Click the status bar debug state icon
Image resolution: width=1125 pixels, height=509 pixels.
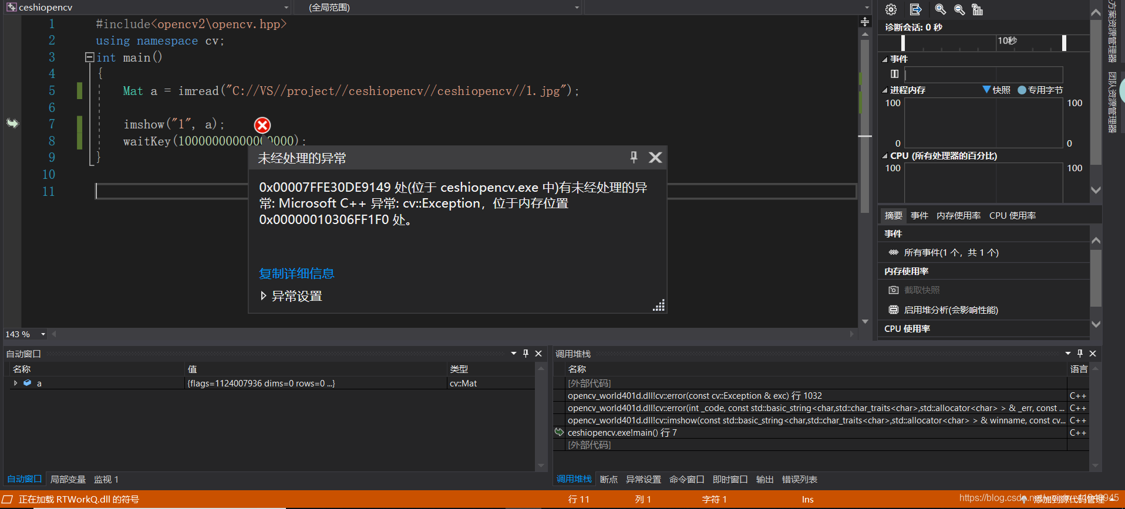click(x=8, y=500)
